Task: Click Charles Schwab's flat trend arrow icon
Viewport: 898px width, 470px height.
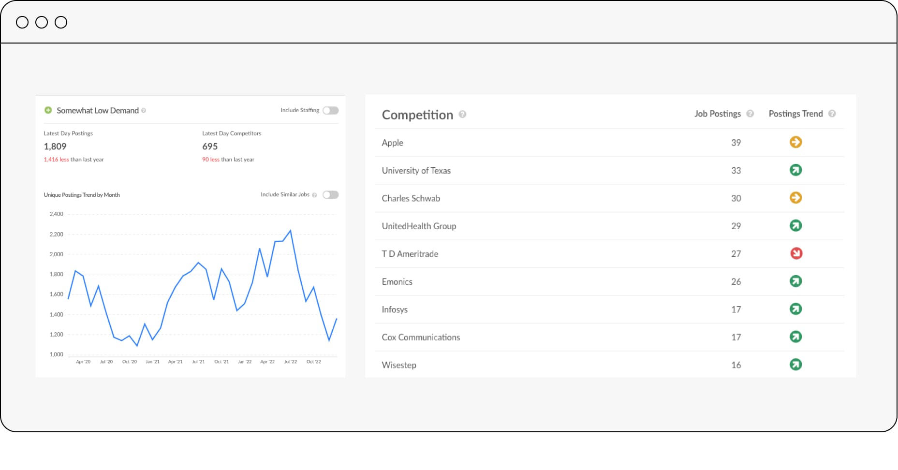Action: 796,198
